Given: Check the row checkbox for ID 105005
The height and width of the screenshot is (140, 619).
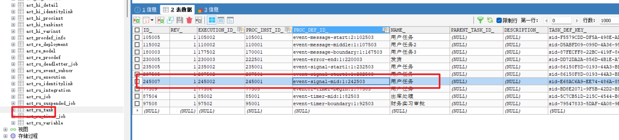Looking at the screenshot, I should [x=137, y=37].
